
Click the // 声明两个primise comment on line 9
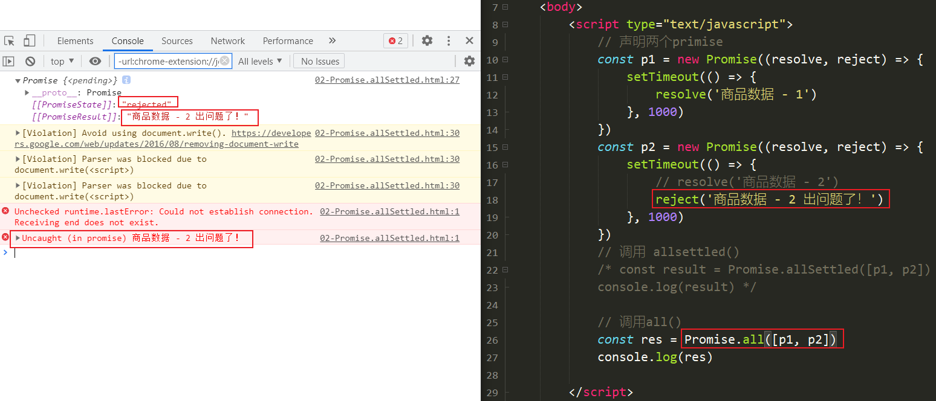coord(660,42)
